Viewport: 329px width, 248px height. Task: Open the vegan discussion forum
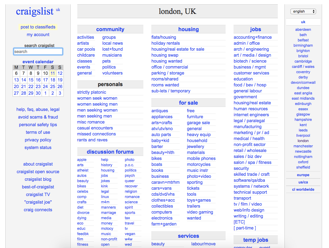coord(130,234)
